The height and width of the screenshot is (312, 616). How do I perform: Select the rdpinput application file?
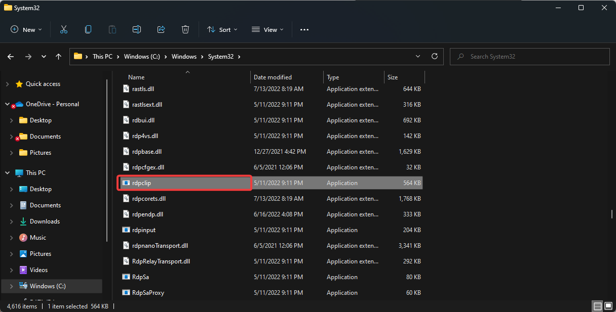144,230
